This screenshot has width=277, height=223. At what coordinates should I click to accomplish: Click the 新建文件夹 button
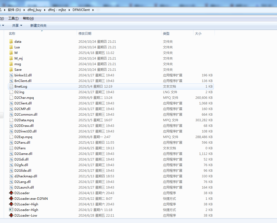pos(38,25)
